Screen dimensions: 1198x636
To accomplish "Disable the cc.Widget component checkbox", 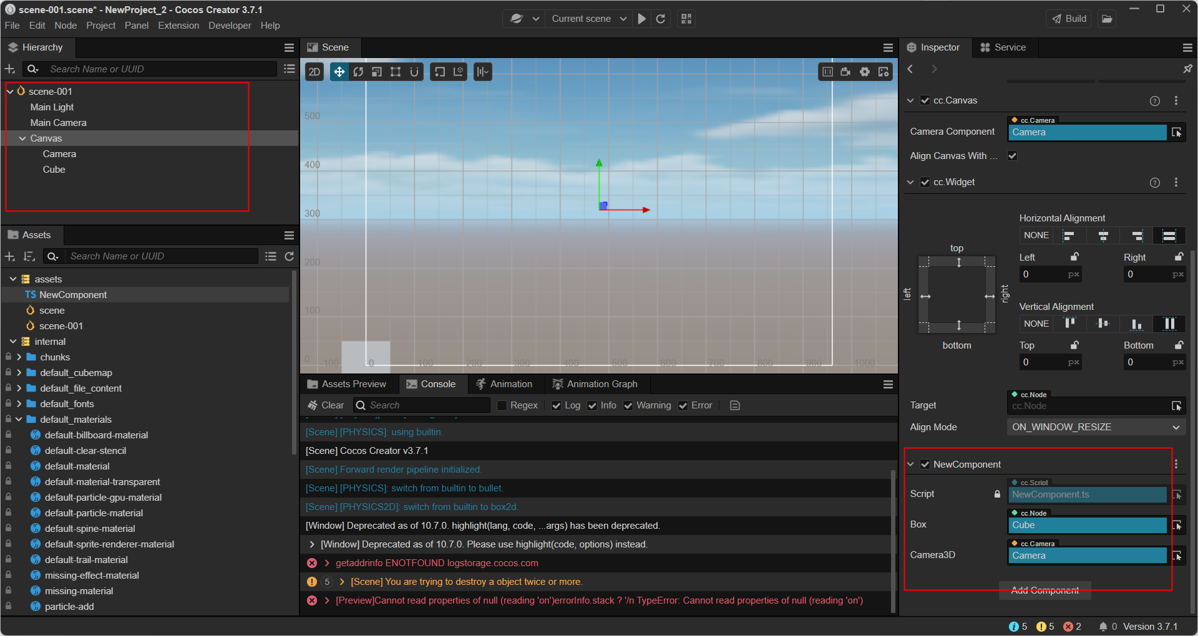I will click(x=925, y=182).
